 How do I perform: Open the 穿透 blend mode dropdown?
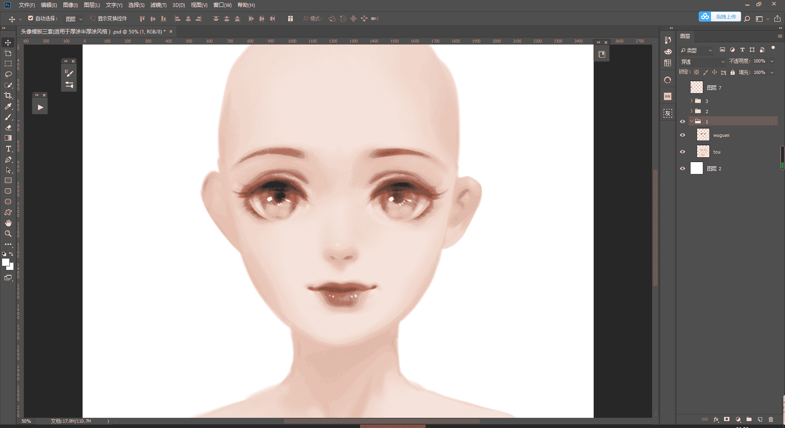click(702, 62)
